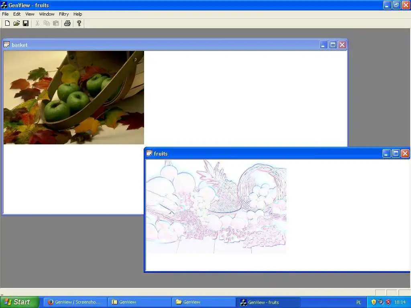Close the basket child window
This screenshot has width=411, height=308.
[342, 45]
